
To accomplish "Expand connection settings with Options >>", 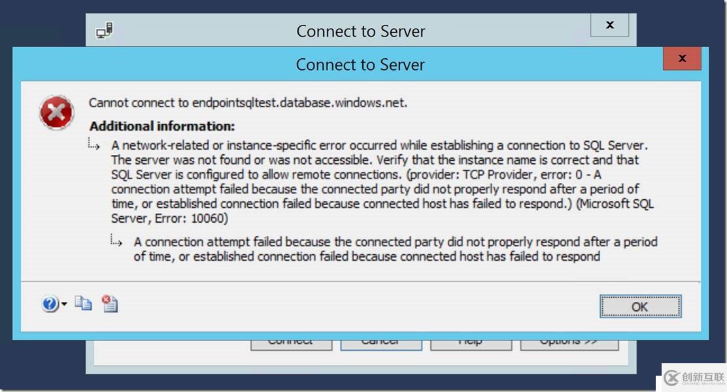I will click(x=569, y=340).
